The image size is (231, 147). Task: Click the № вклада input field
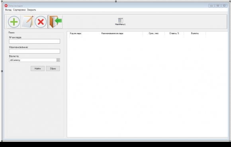click(x=35, y=41)
